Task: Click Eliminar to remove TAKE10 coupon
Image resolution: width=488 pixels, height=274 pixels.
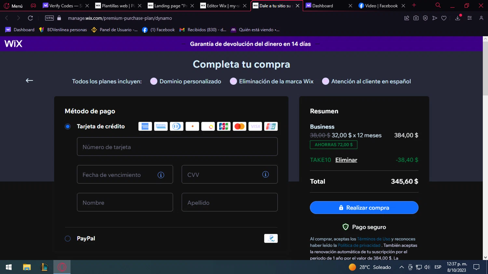Action: click(346, 160)
